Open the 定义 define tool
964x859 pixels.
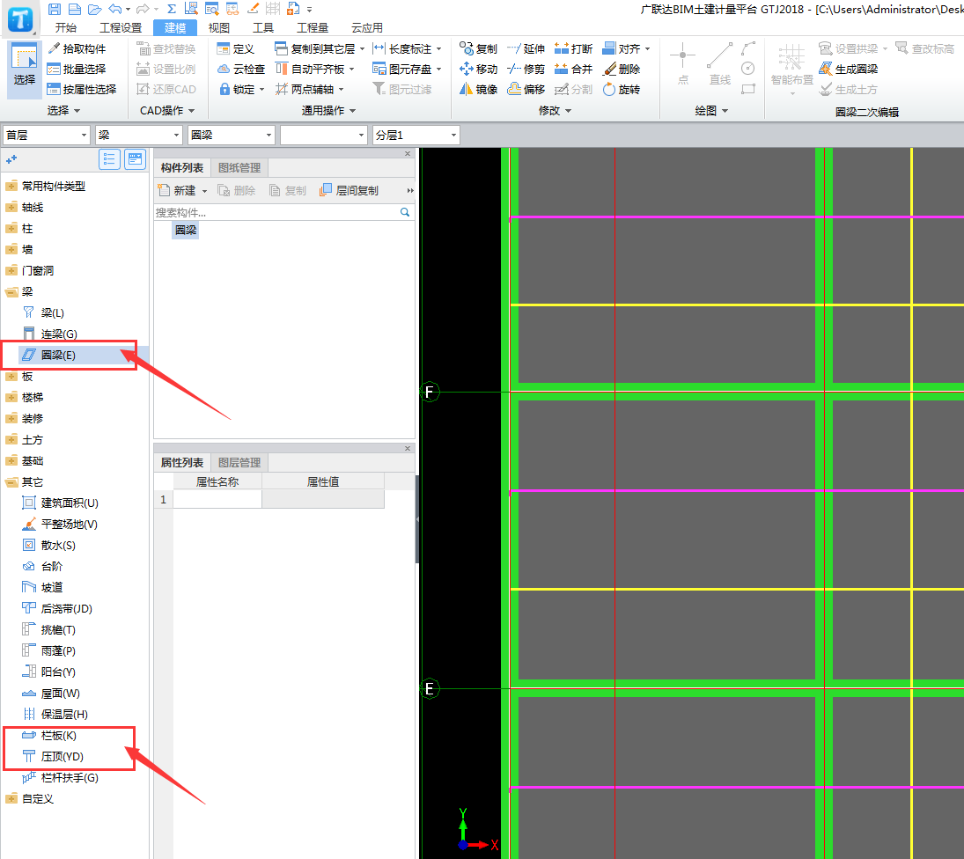(x=235, y=48)
